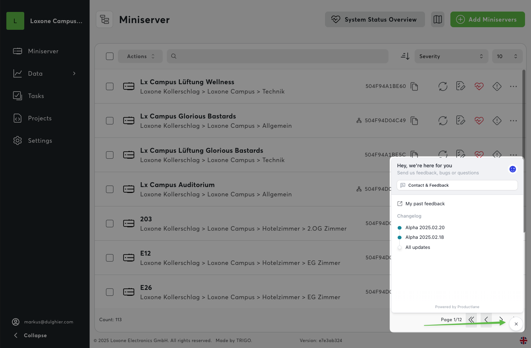
Task: Go to Tasks in the sidebar
Action: tap(36, 96)
